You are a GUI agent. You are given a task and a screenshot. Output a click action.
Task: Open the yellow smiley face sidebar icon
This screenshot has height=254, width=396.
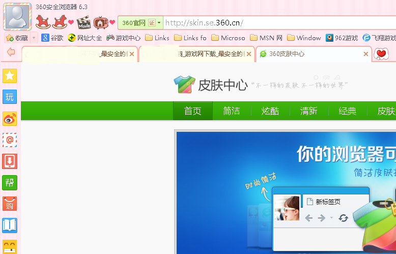point(10,247)
